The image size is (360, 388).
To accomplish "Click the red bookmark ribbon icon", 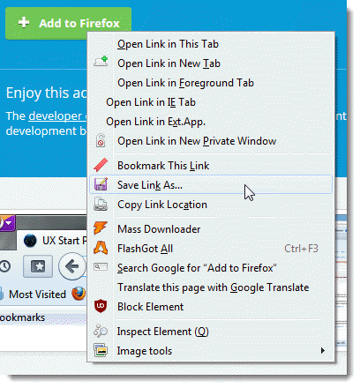I will point(101,165).
